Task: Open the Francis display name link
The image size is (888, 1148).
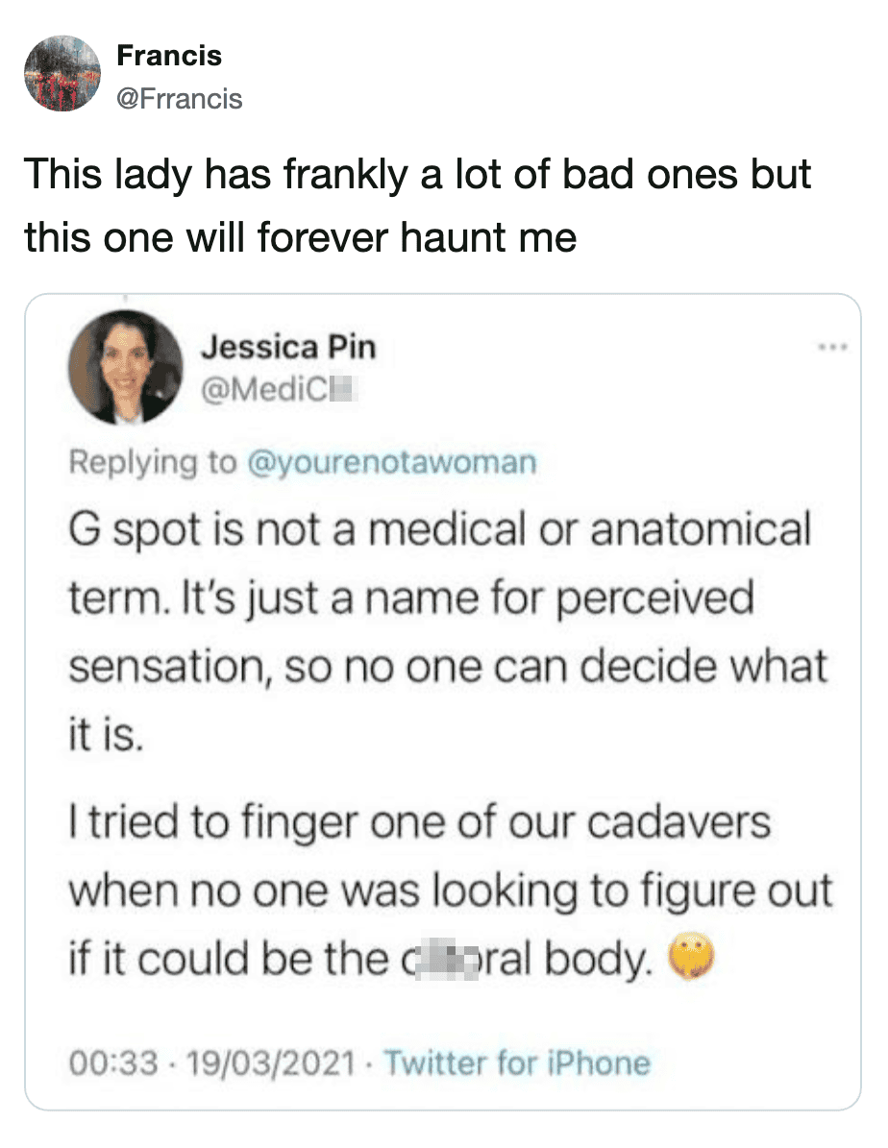Action: coord(168,56)
